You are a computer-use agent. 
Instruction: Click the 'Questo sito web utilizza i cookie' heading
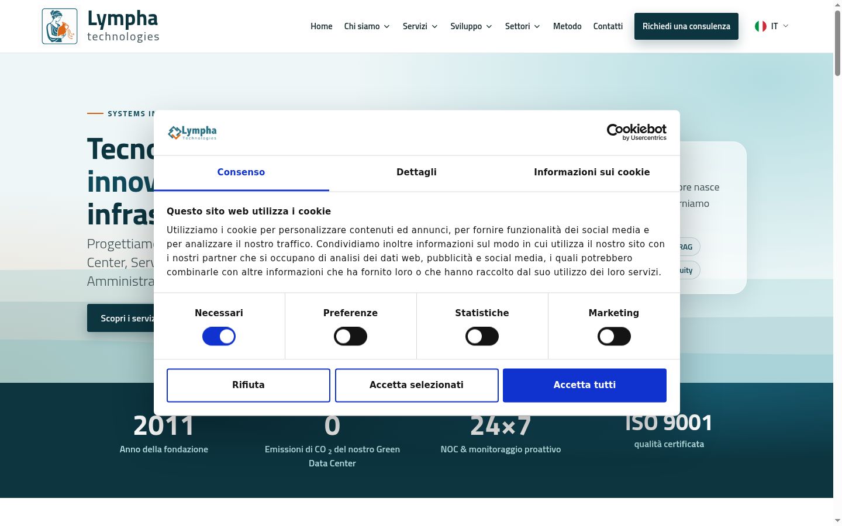pyautogui.click(x=249, y=212)
